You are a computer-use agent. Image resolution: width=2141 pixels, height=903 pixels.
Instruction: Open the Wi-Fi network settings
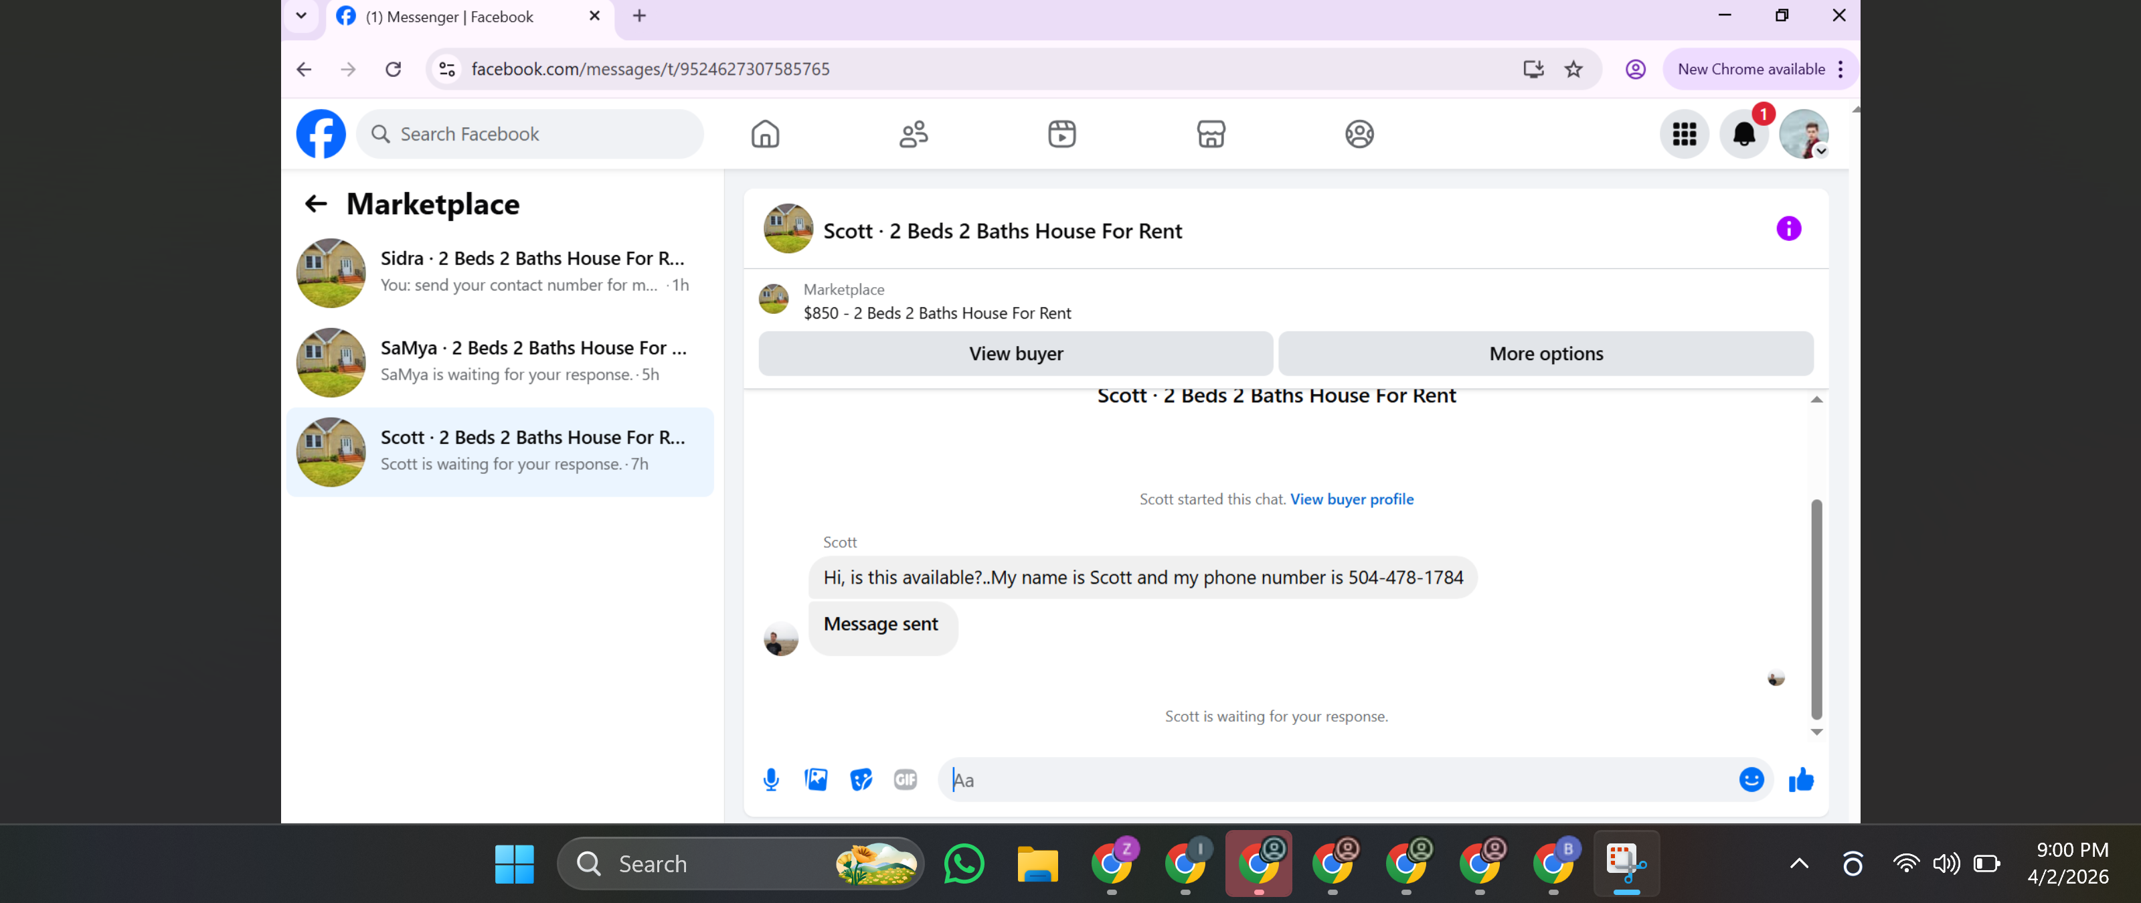pyautogui.click(x=1905, y=864)
